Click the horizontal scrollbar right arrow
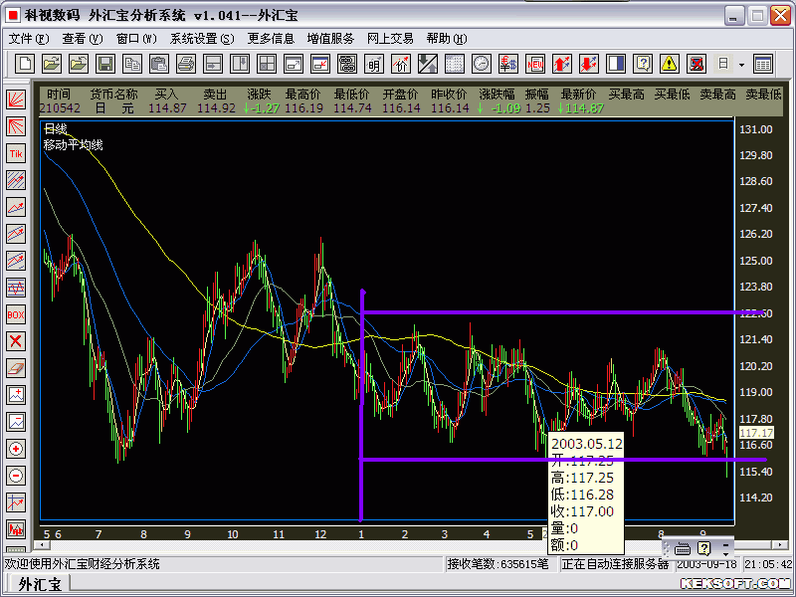The width and height of the screenshot is (796, 597). tap(779, 545)
